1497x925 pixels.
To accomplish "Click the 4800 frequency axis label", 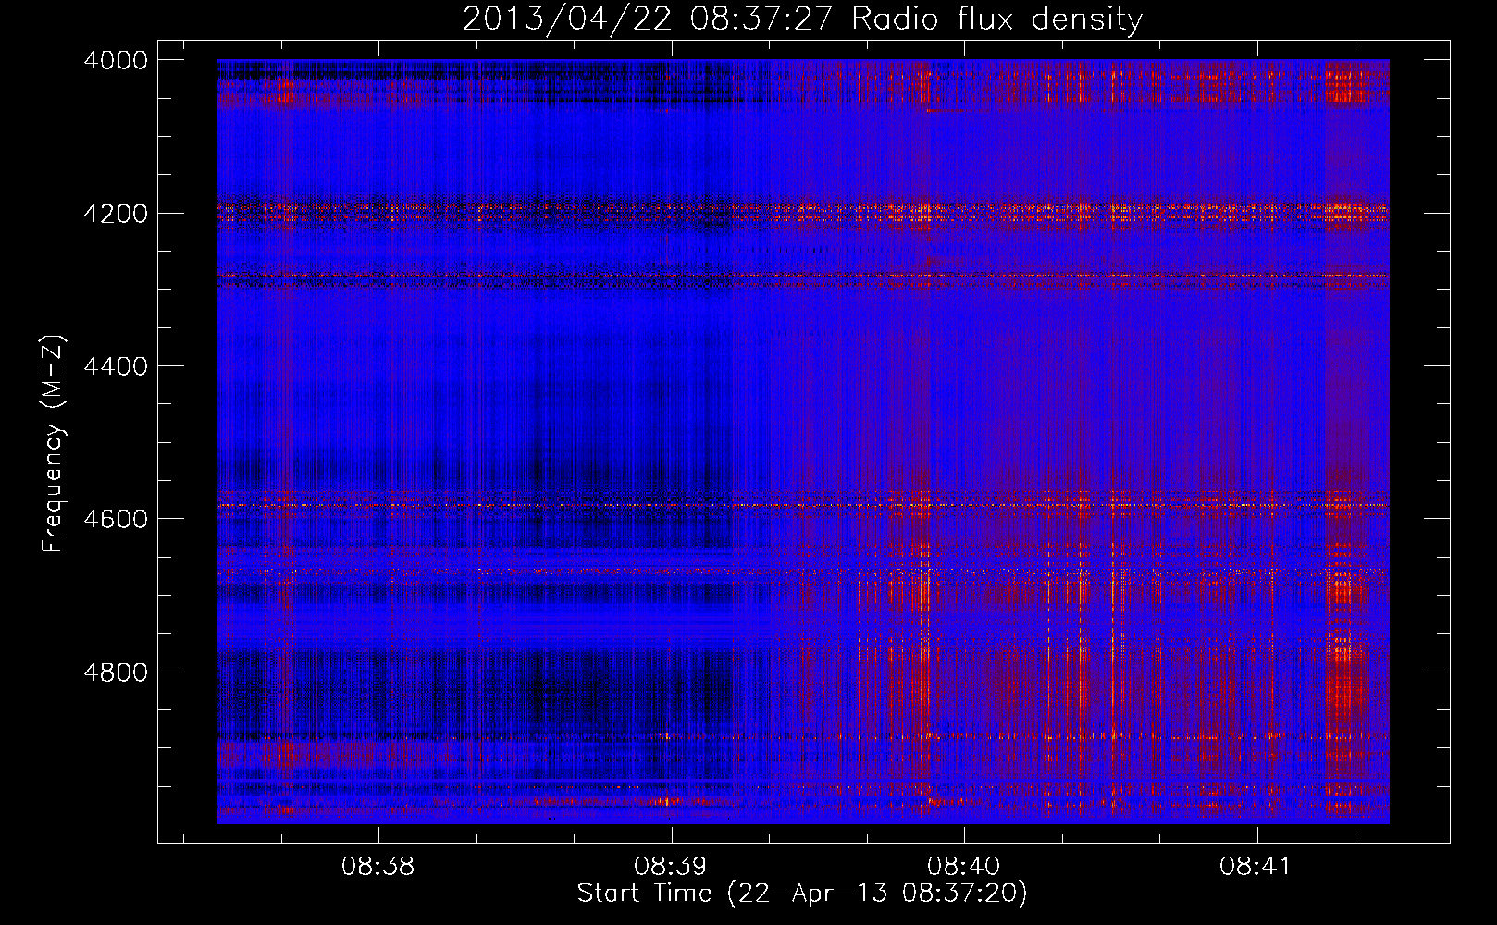I will 116,672.
